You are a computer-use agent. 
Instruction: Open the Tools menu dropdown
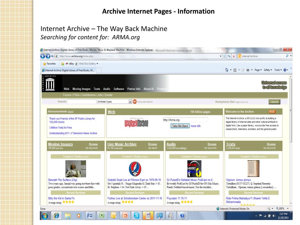(x=278, y=70)
